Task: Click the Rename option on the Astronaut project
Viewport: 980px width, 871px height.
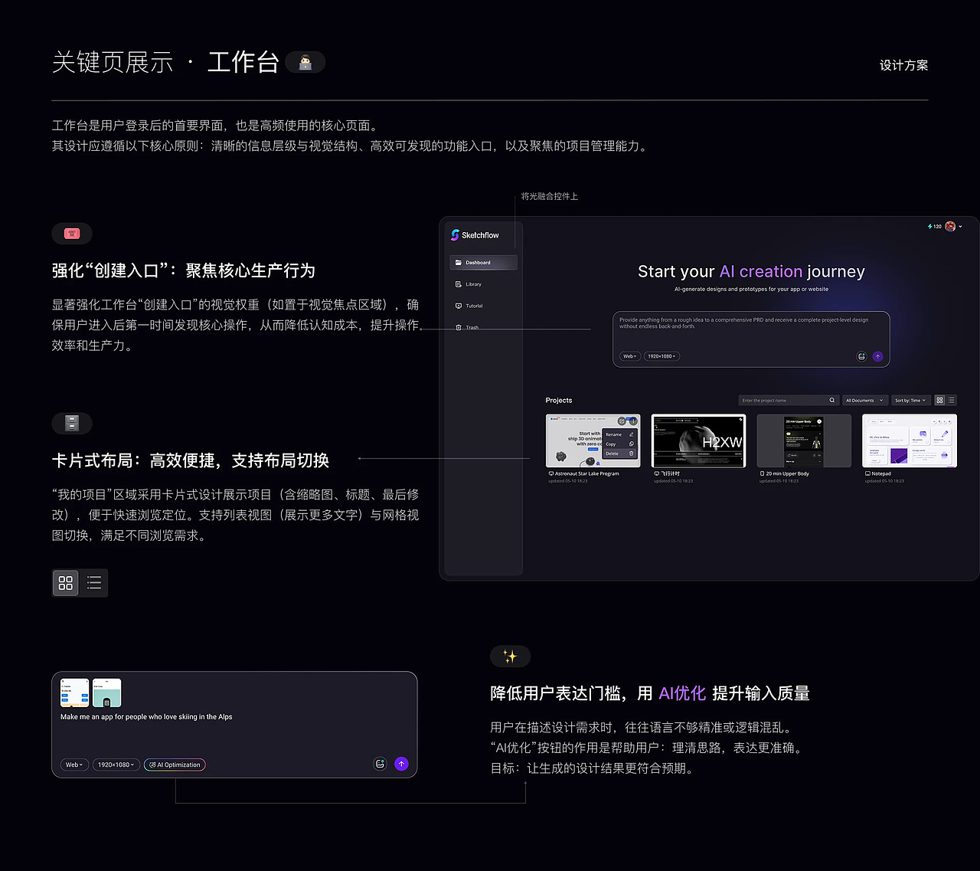Action: coord(614,434)
